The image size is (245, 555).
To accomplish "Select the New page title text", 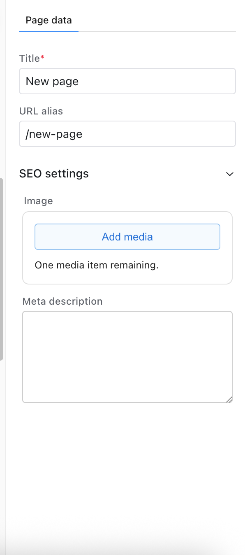I will click(52, 81).
